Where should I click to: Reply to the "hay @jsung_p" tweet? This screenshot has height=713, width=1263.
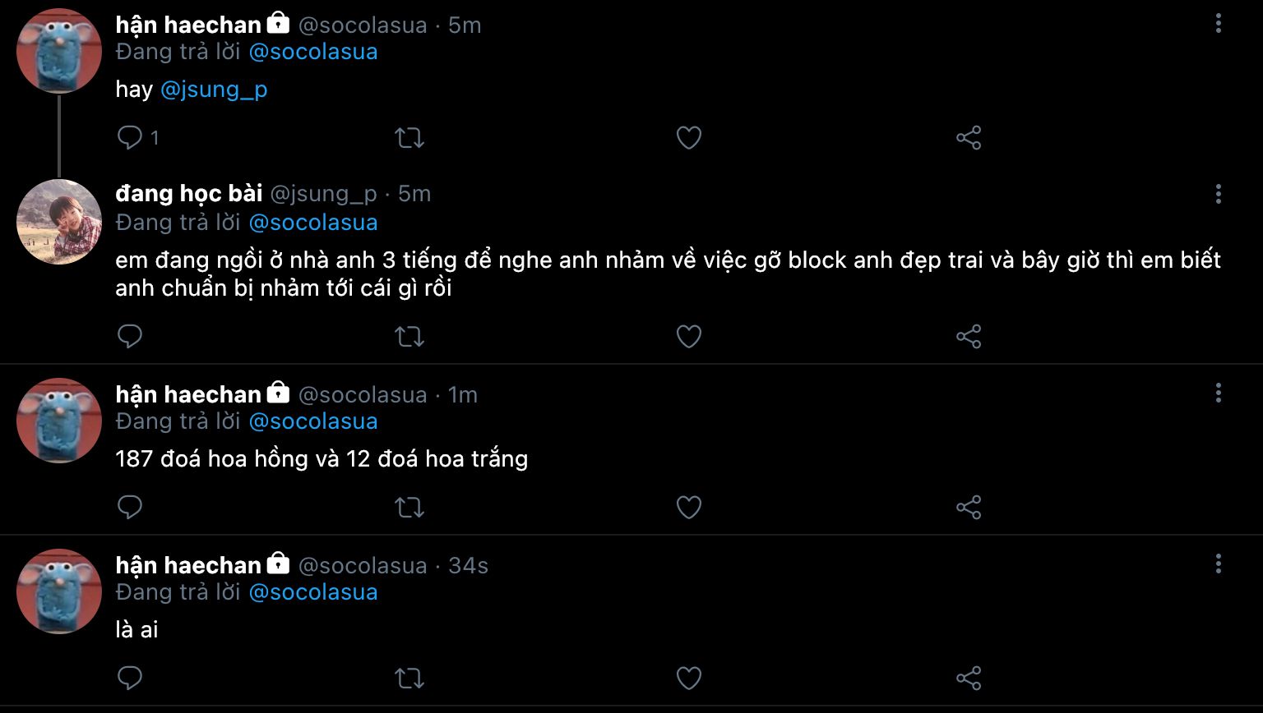(x=130, y=137)
